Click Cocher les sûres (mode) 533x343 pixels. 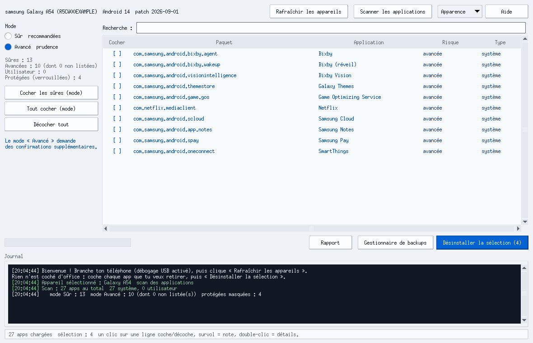(x=51, y=93)
